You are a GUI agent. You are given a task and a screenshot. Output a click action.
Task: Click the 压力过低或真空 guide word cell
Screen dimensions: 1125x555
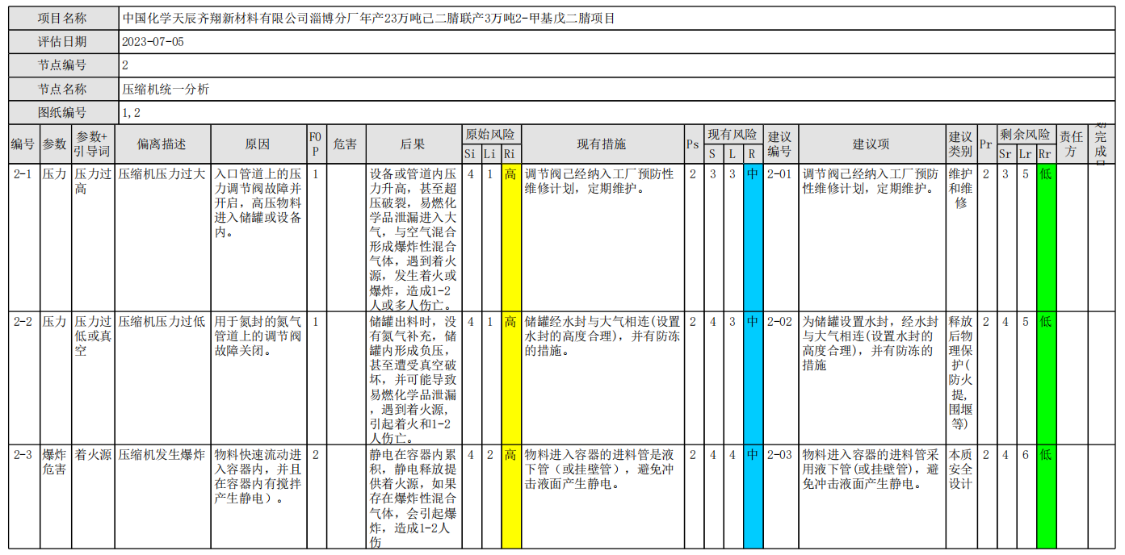(x=94, y=376)
